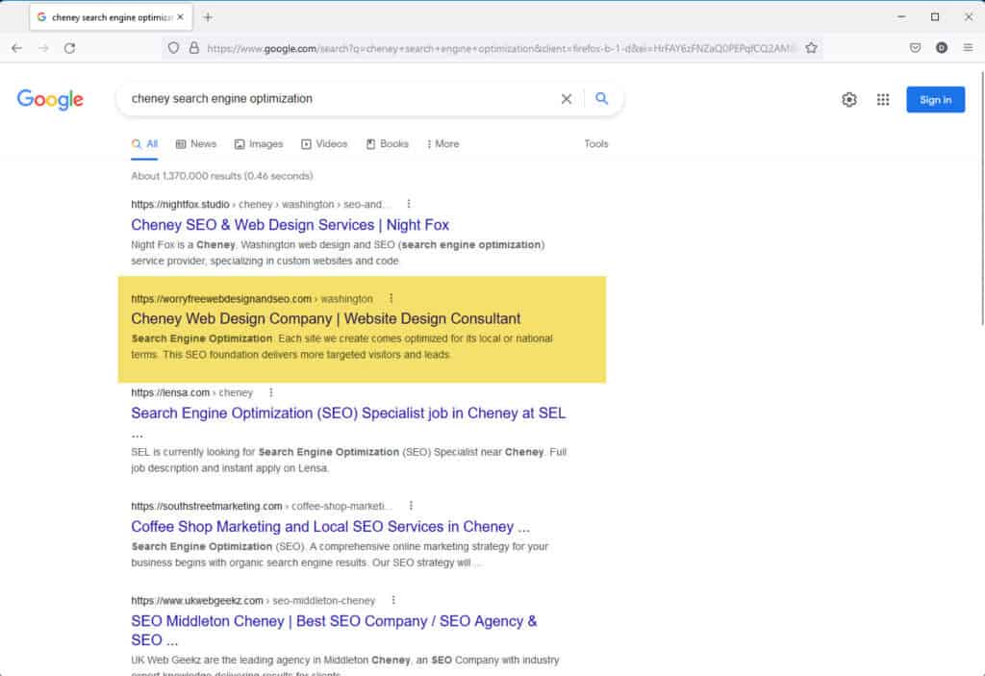Switch to the Videos tab
Image resolution: width=985 pixels, height=676 pixels.
(x=324, y=144)
